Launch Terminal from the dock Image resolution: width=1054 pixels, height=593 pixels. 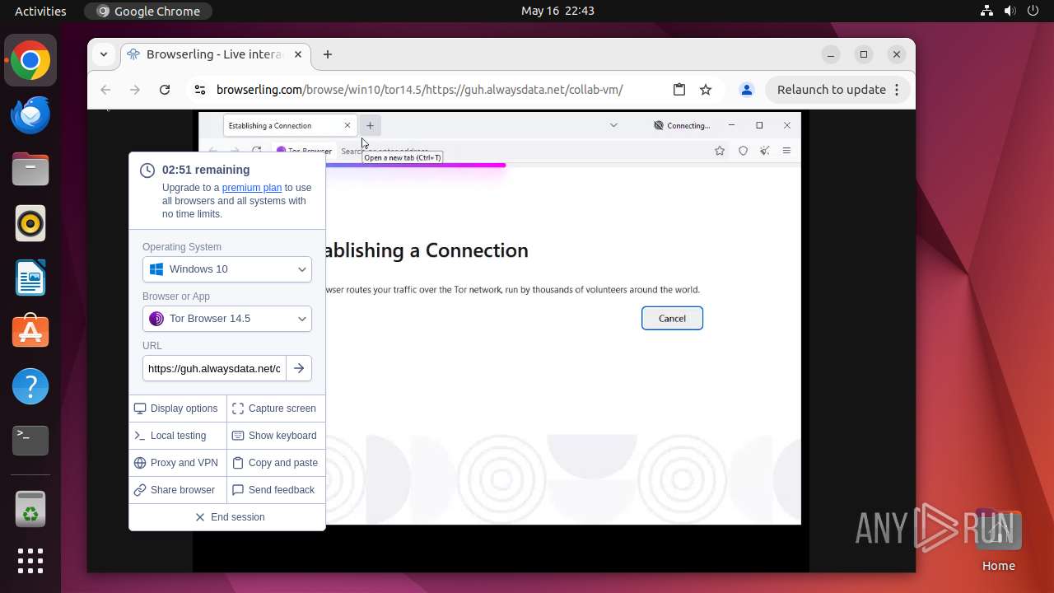click(x=30, y=441)
